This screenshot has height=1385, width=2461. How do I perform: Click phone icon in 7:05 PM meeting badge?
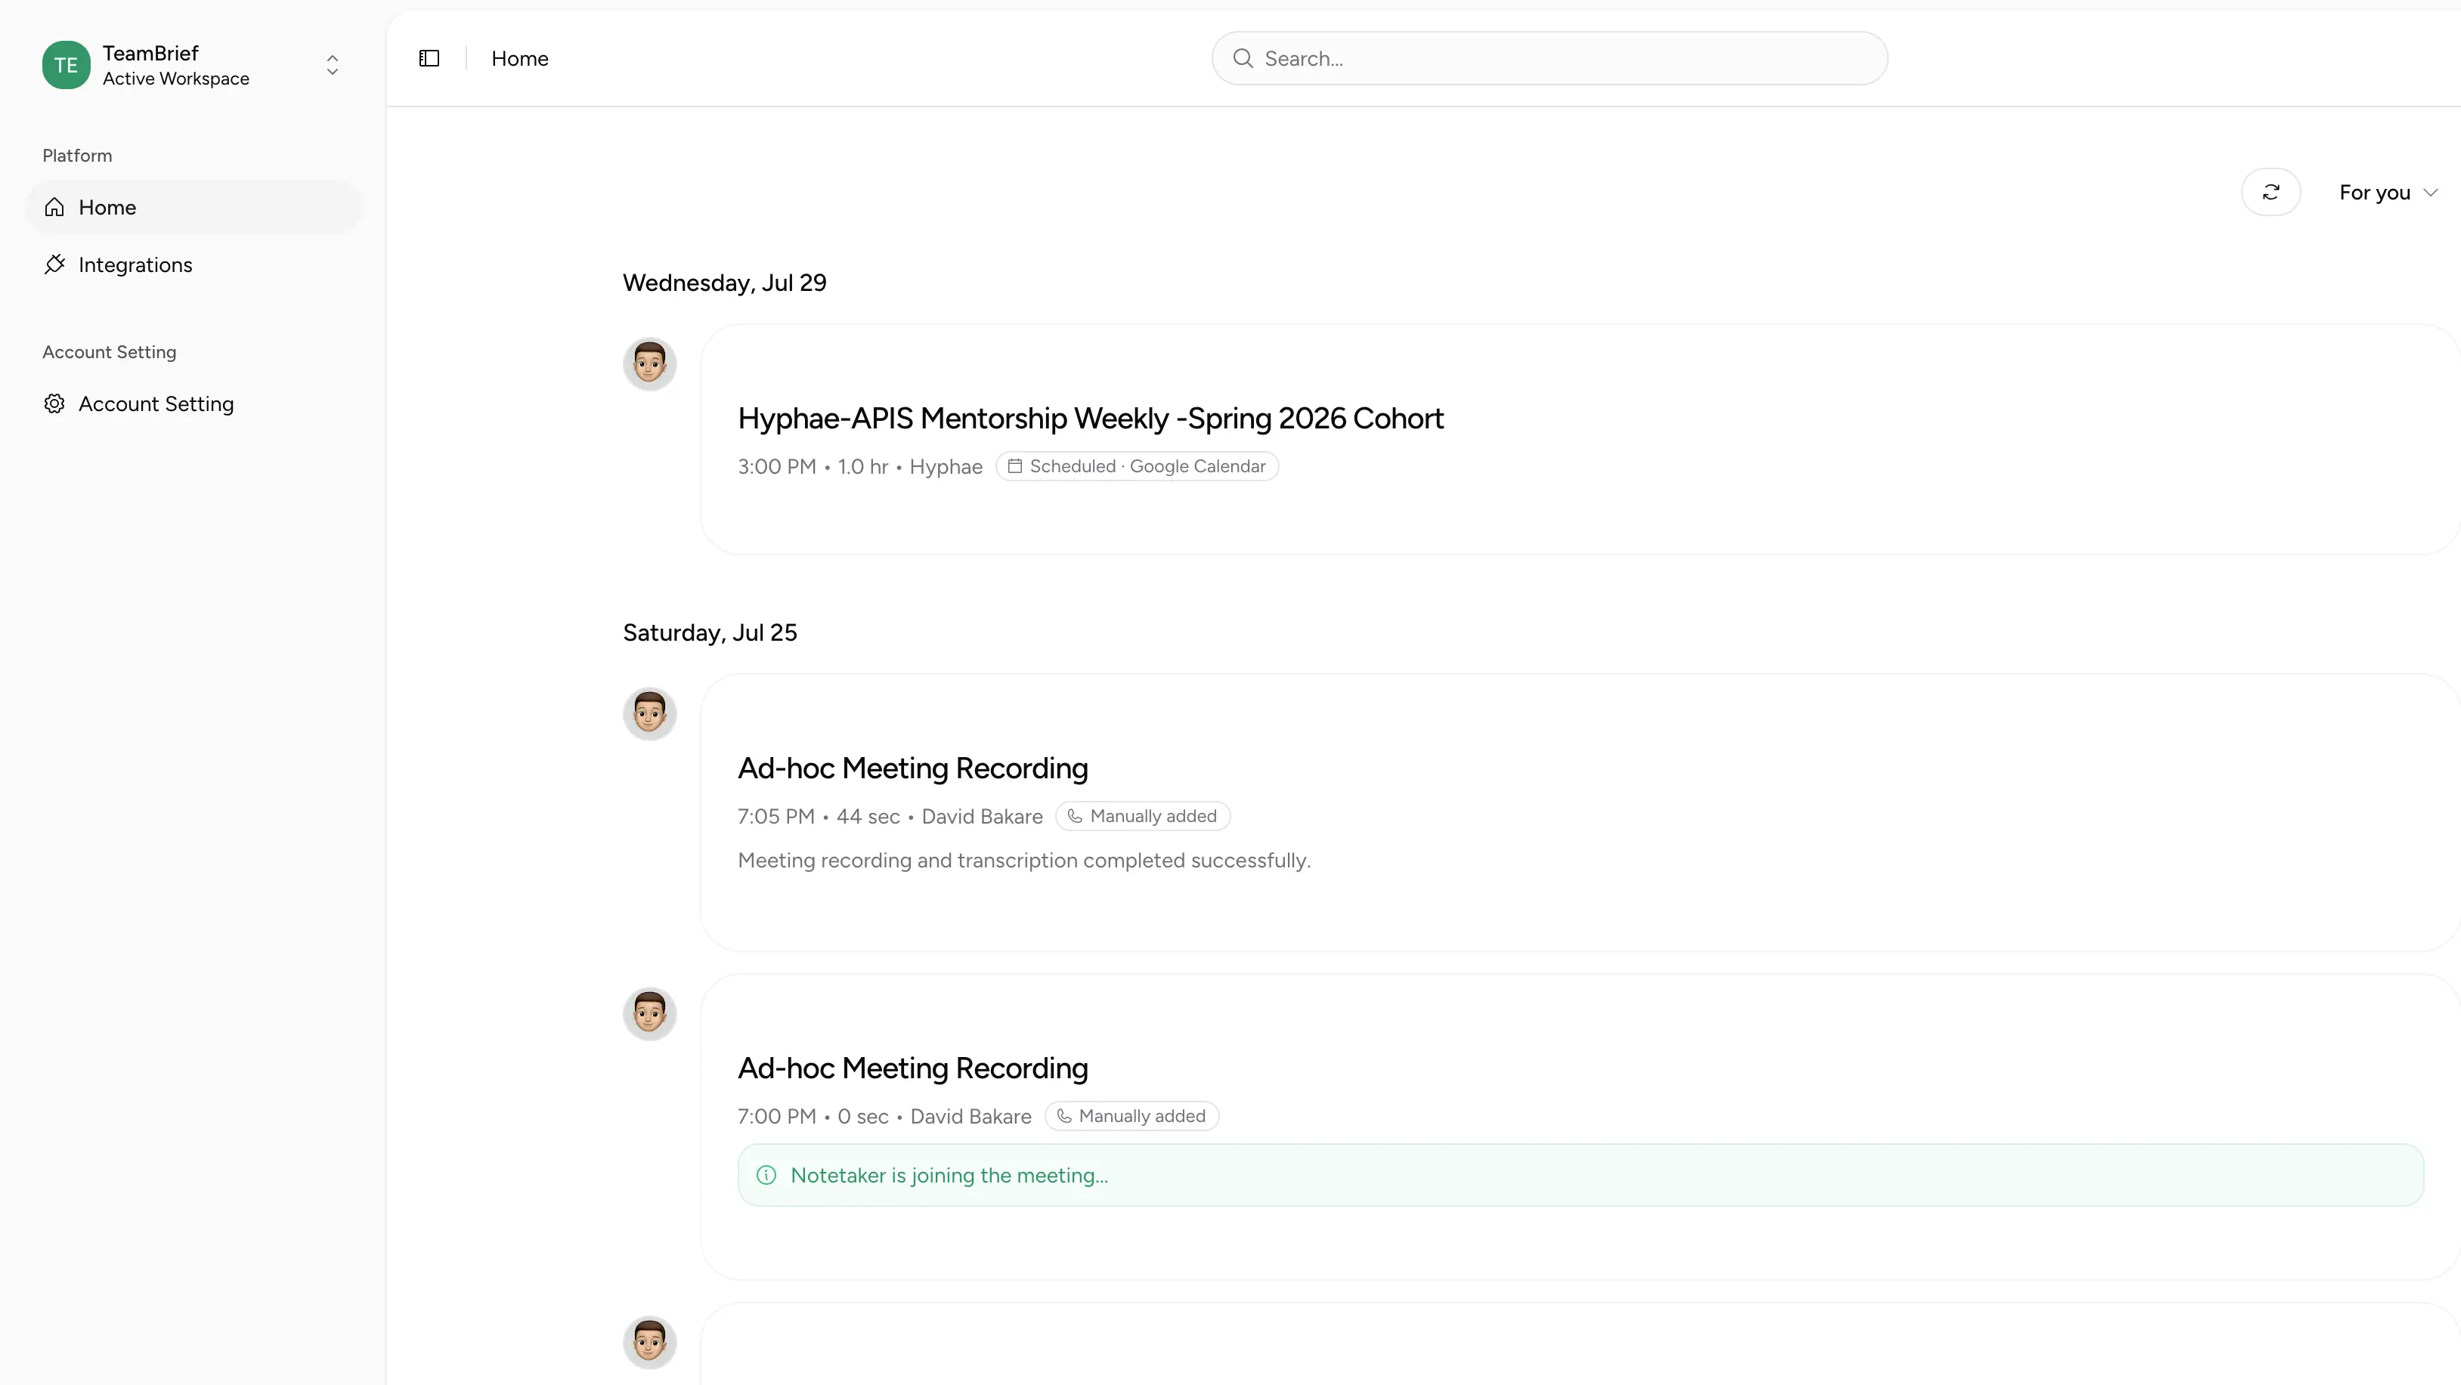pyautogui.click(x=1075, y=816)
